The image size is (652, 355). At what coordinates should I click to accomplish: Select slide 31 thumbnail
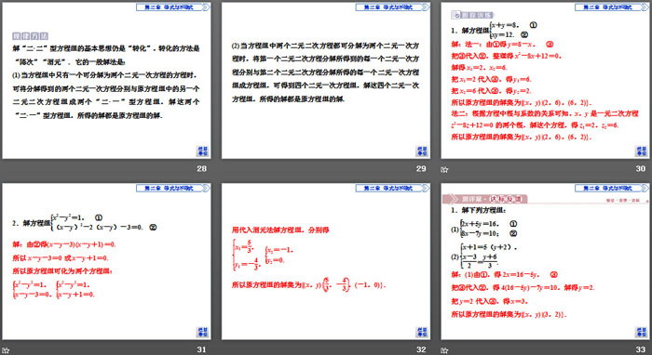pyautogui.click(x=106, y=262)
